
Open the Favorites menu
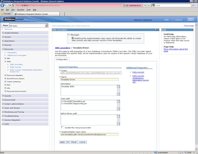21,10
